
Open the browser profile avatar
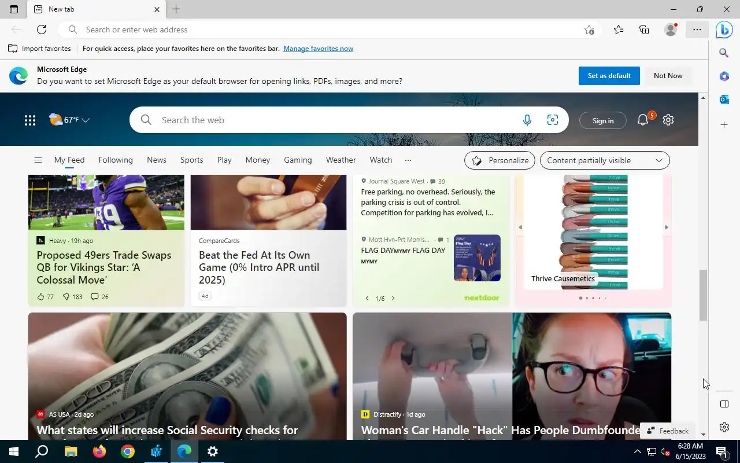[671, 30]
